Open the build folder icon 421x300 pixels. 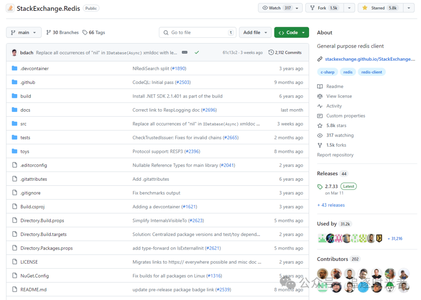14,96
